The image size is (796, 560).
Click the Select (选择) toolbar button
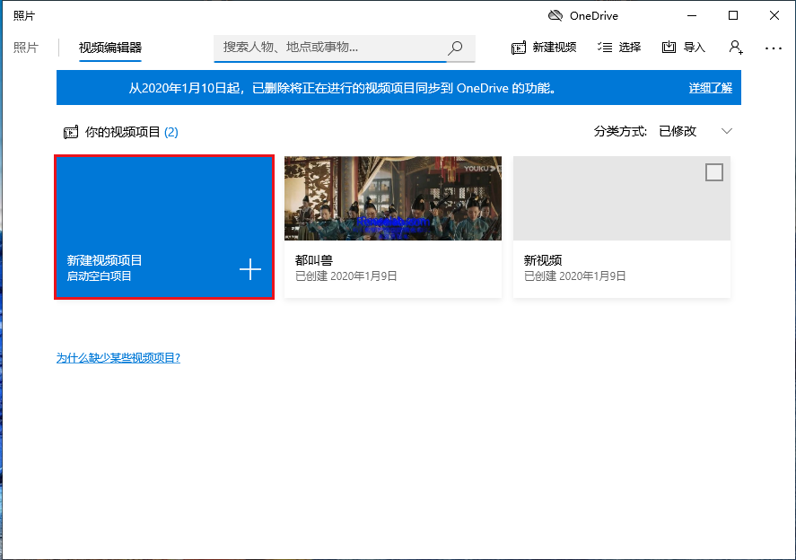[x=619, y=48]
